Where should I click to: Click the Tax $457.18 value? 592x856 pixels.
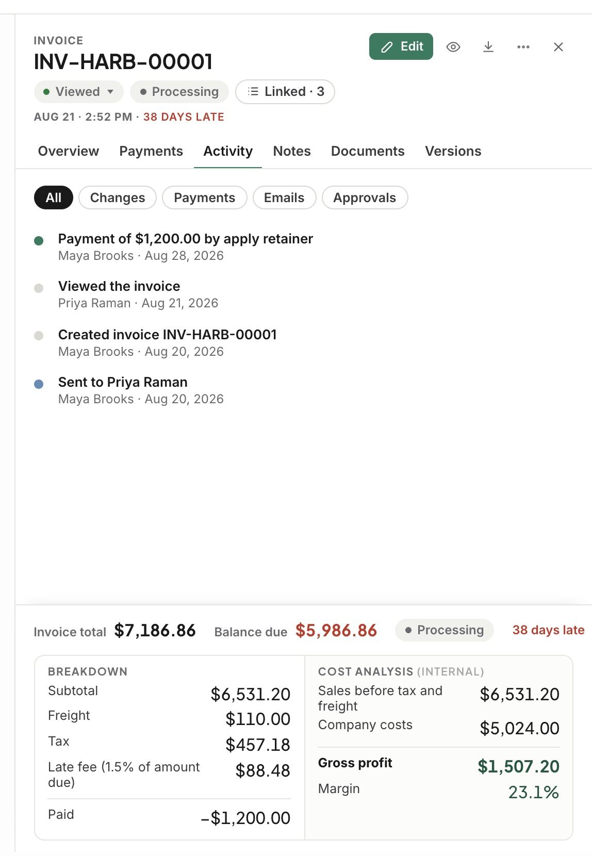click(258, 745)
